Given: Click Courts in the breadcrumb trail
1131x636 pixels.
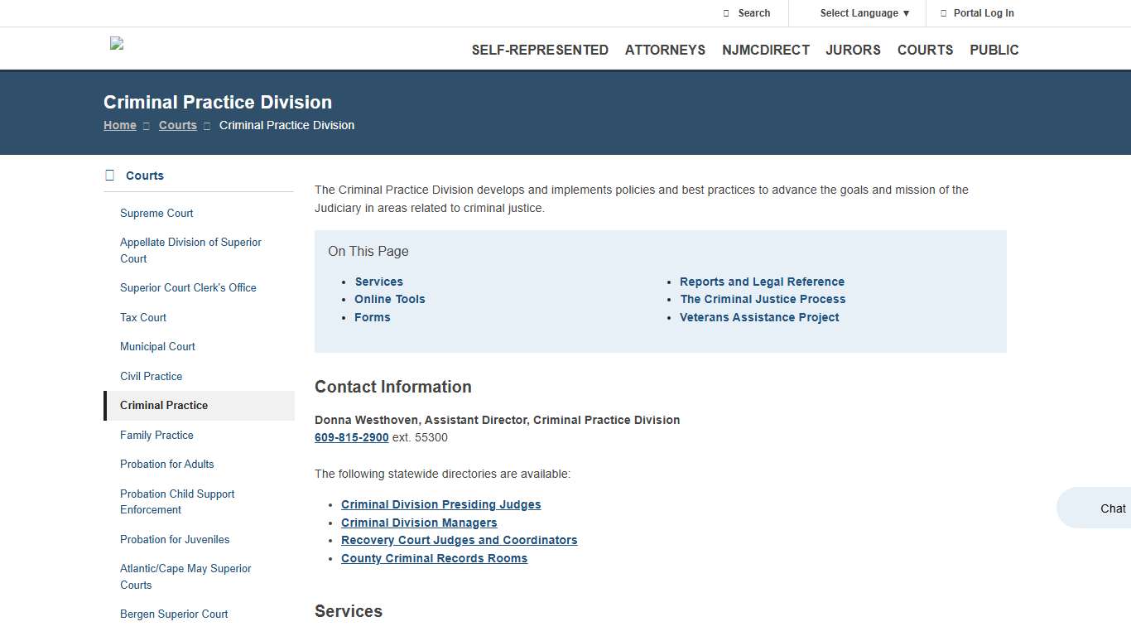Looking at the screenshot, I should coord(177,125).
